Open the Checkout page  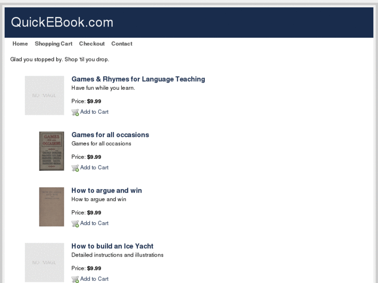point(92,44)
